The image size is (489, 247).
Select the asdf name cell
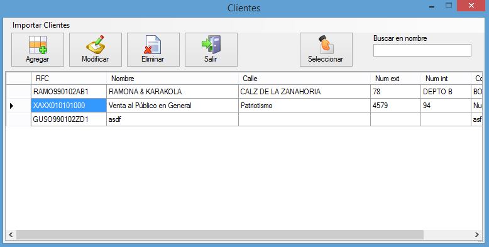coord(172,119)
